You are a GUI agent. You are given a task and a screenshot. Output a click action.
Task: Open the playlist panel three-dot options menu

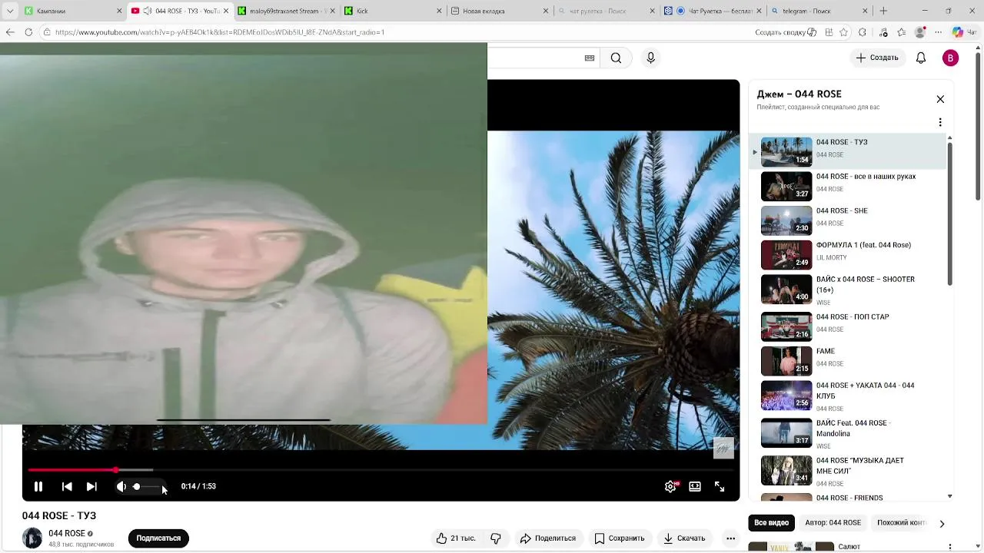click(x=940, y=122)
